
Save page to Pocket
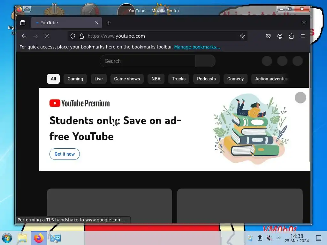tap(268, 36)
